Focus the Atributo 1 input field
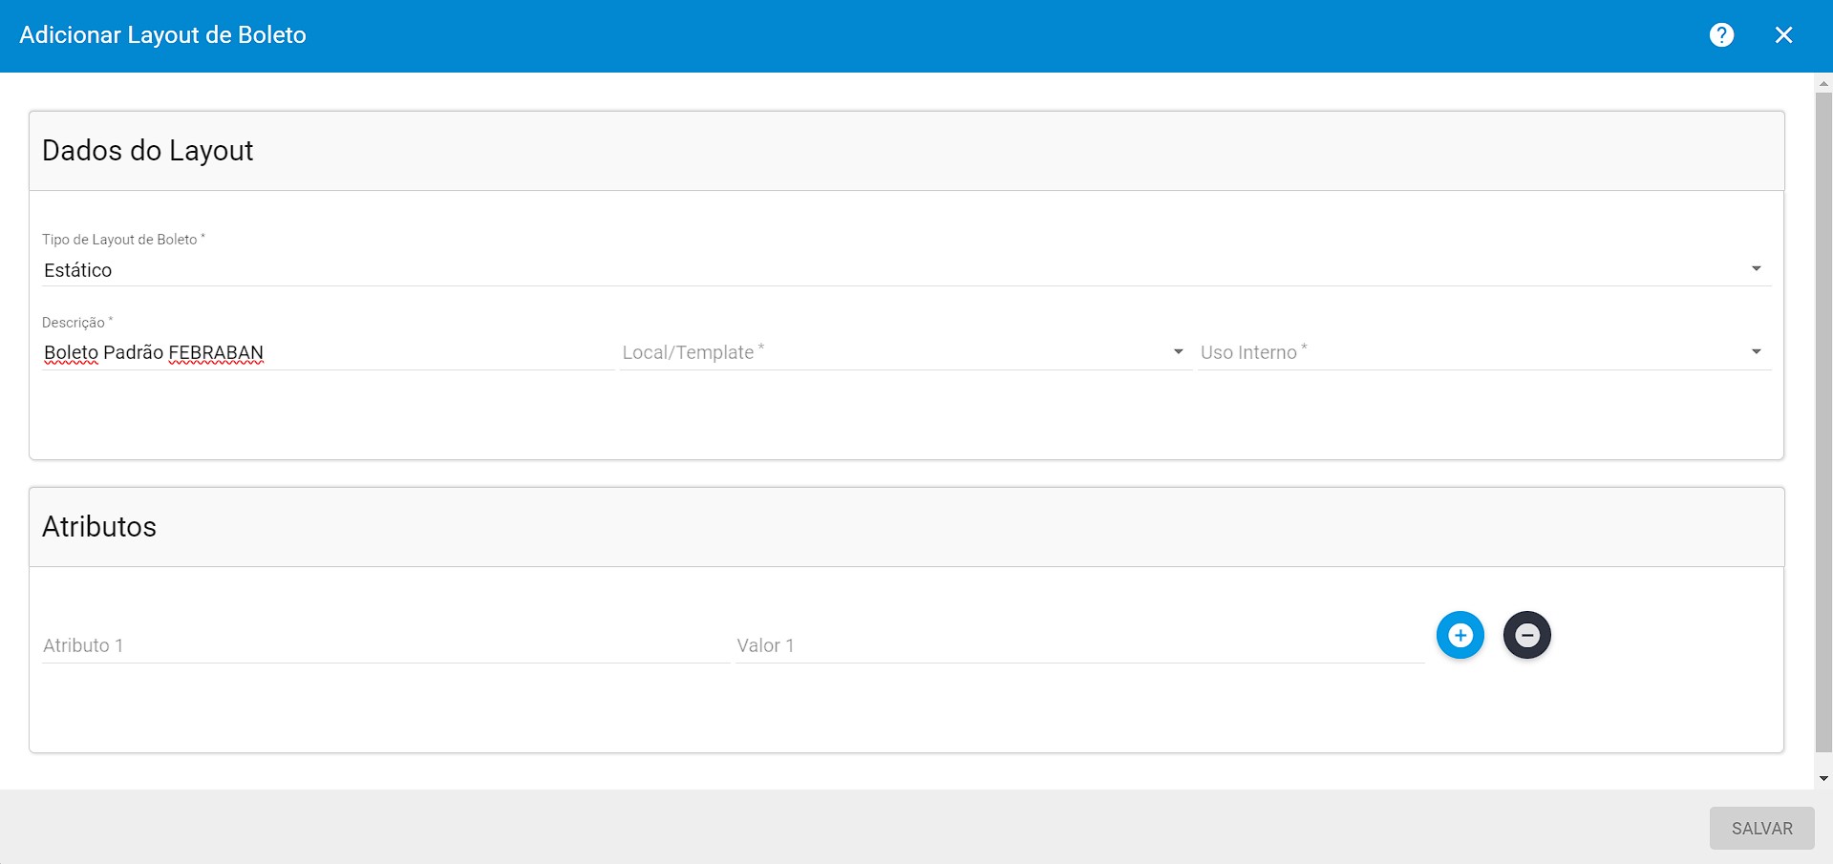The width and height of the screenshot is (1833, 864). tap(385, 645)
